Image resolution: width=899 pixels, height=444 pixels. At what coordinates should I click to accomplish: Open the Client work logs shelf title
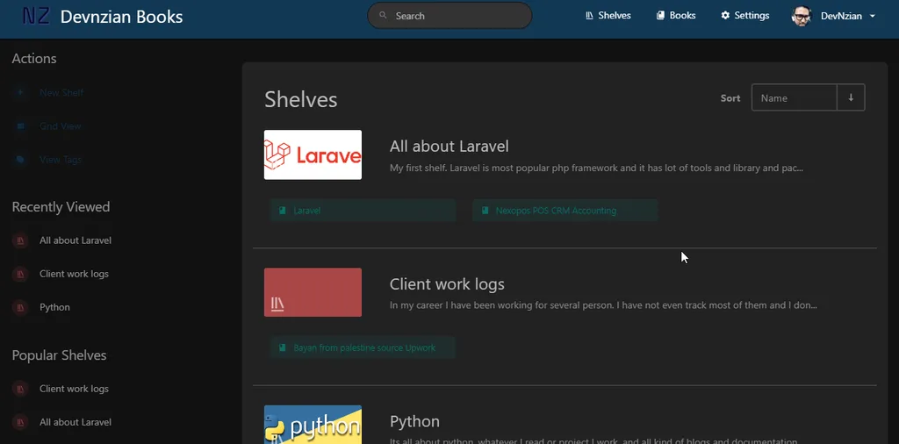447,283
